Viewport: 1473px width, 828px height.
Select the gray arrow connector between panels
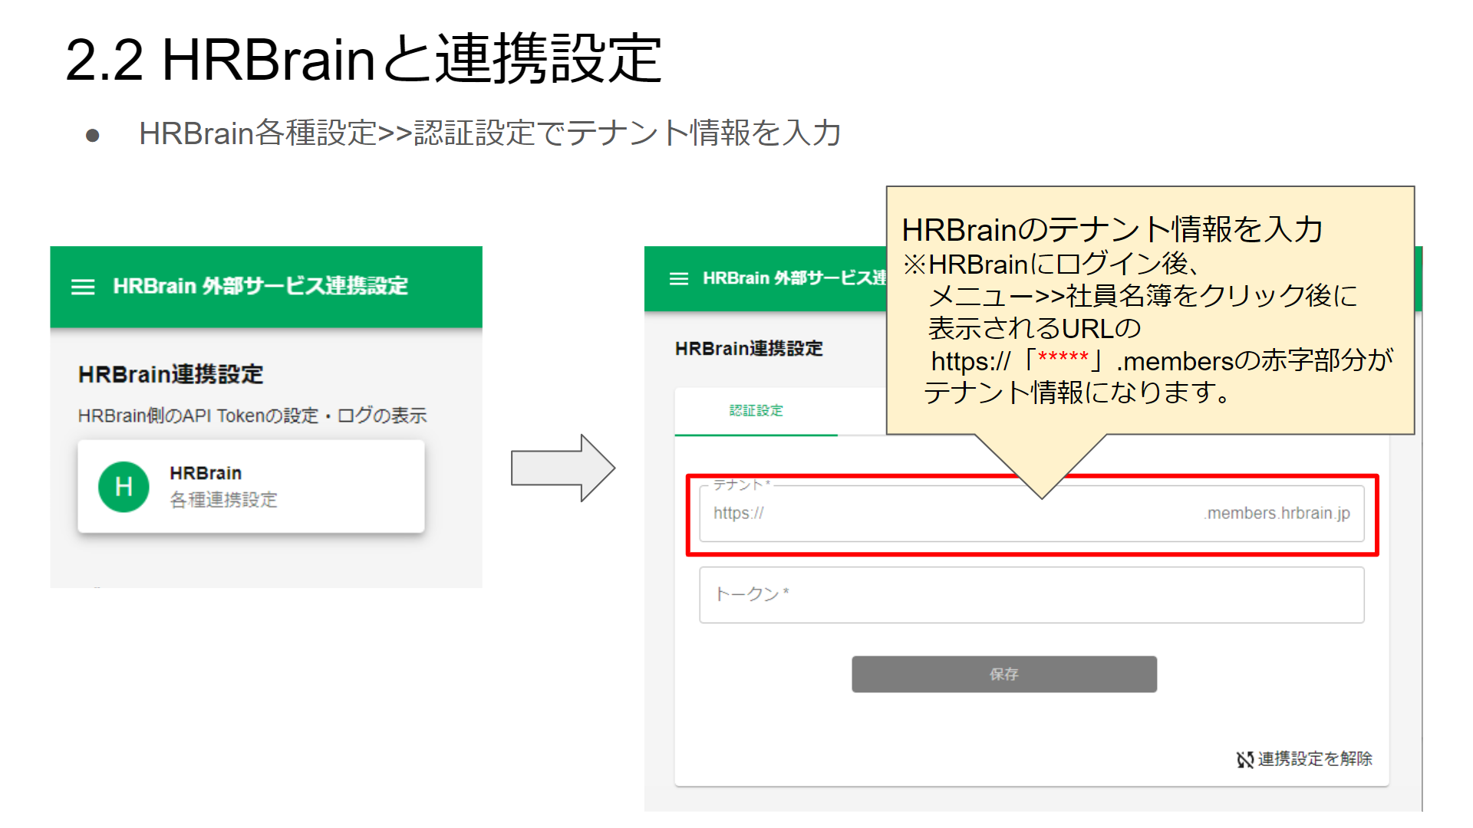(x=562, y=468)
